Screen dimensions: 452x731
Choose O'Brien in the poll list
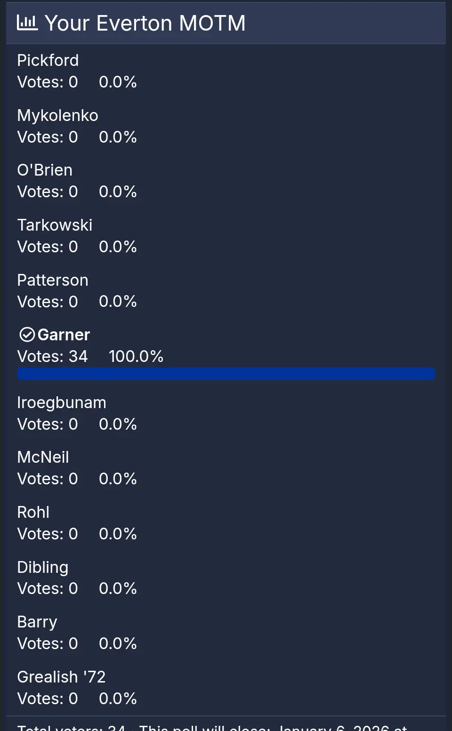(x=45, y=170)
